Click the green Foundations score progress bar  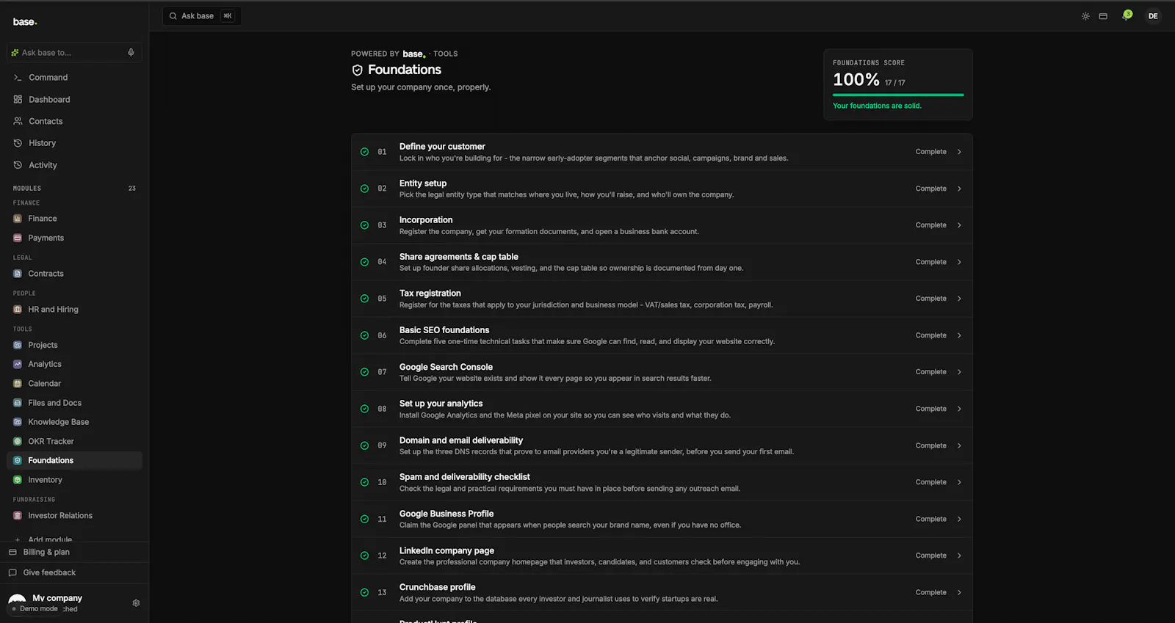click(898, 95)
